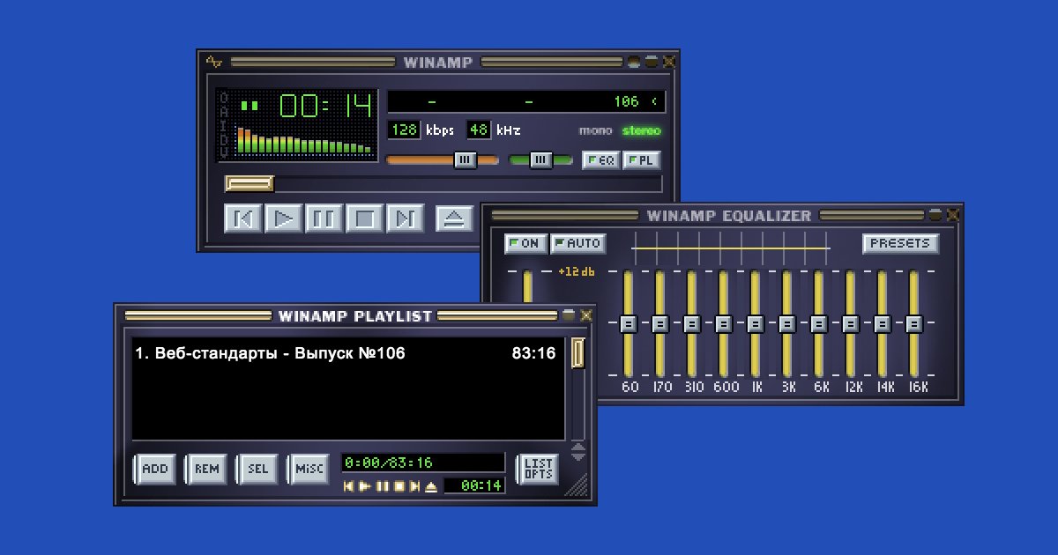The image size is (1058, 555).
Task: Open file with main Eject button
Action: click(x=454, y=218)
